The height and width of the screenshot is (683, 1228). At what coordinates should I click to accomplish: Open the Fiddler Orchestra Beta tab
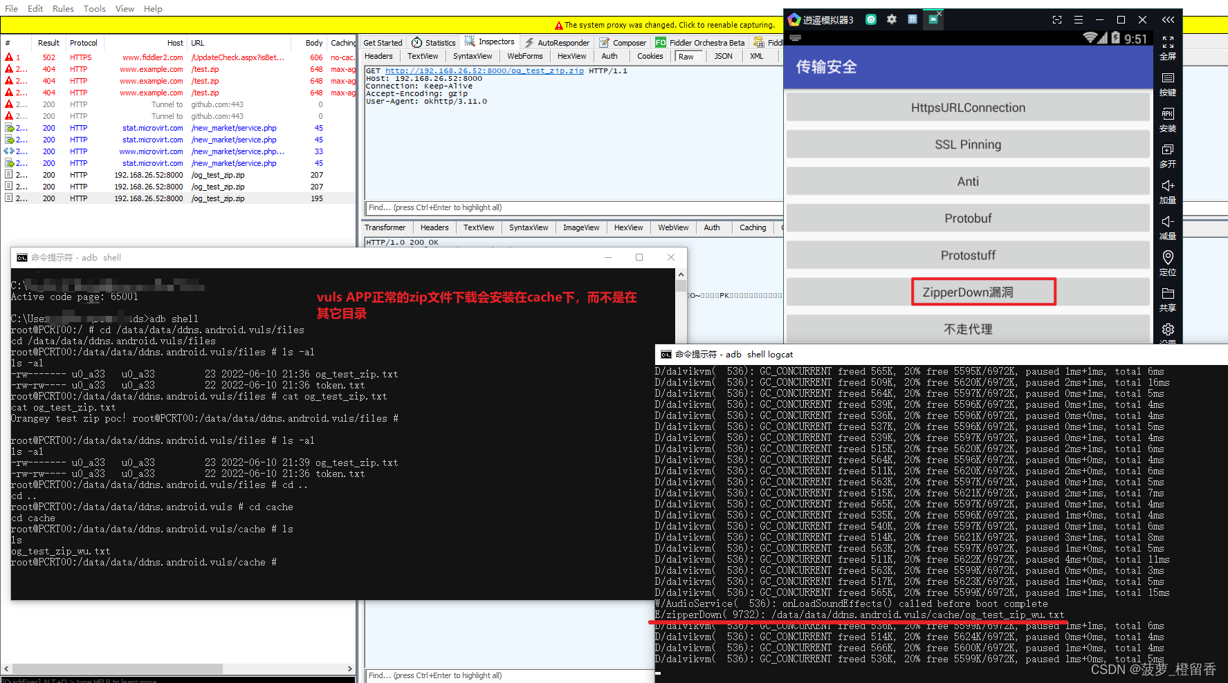[700, 42]
